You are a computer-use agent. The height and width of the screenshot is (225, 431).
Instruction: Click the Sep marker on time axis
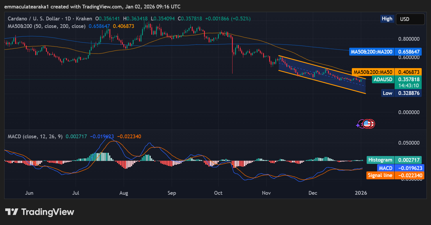(172, 193)
